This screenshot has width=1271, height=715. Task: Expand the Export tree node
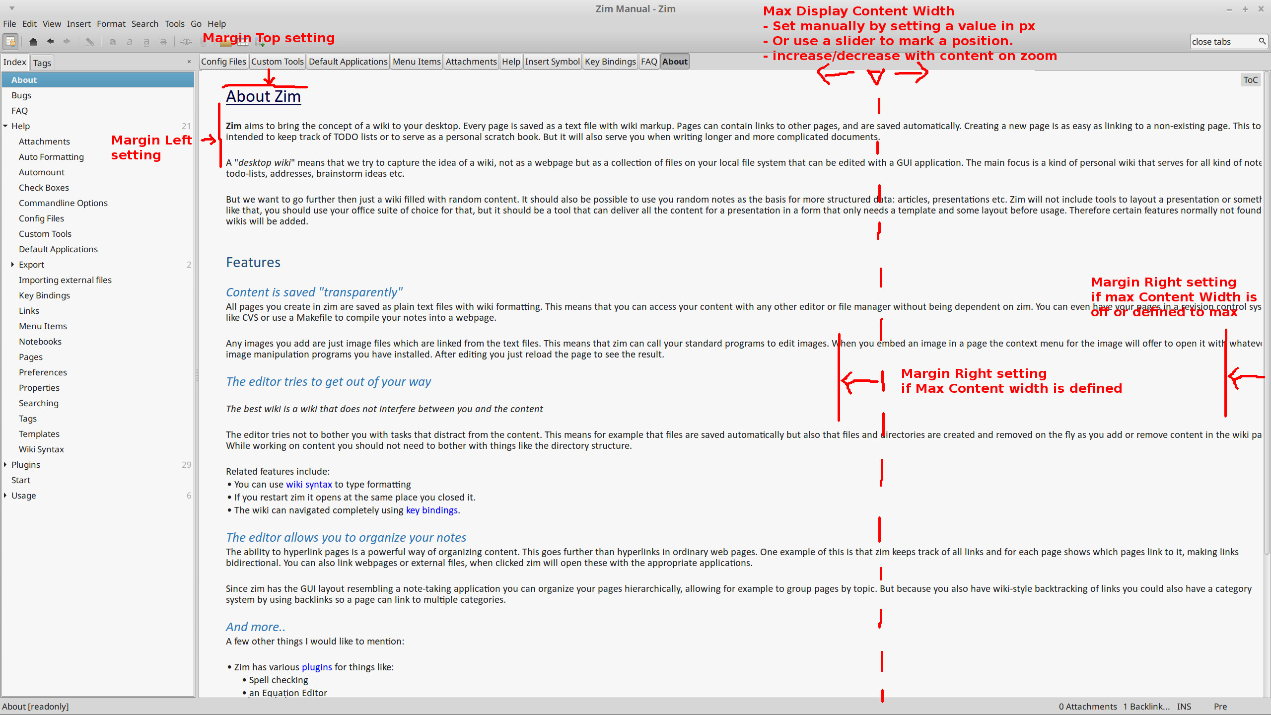pyautogui.click(x=12, y=265)
